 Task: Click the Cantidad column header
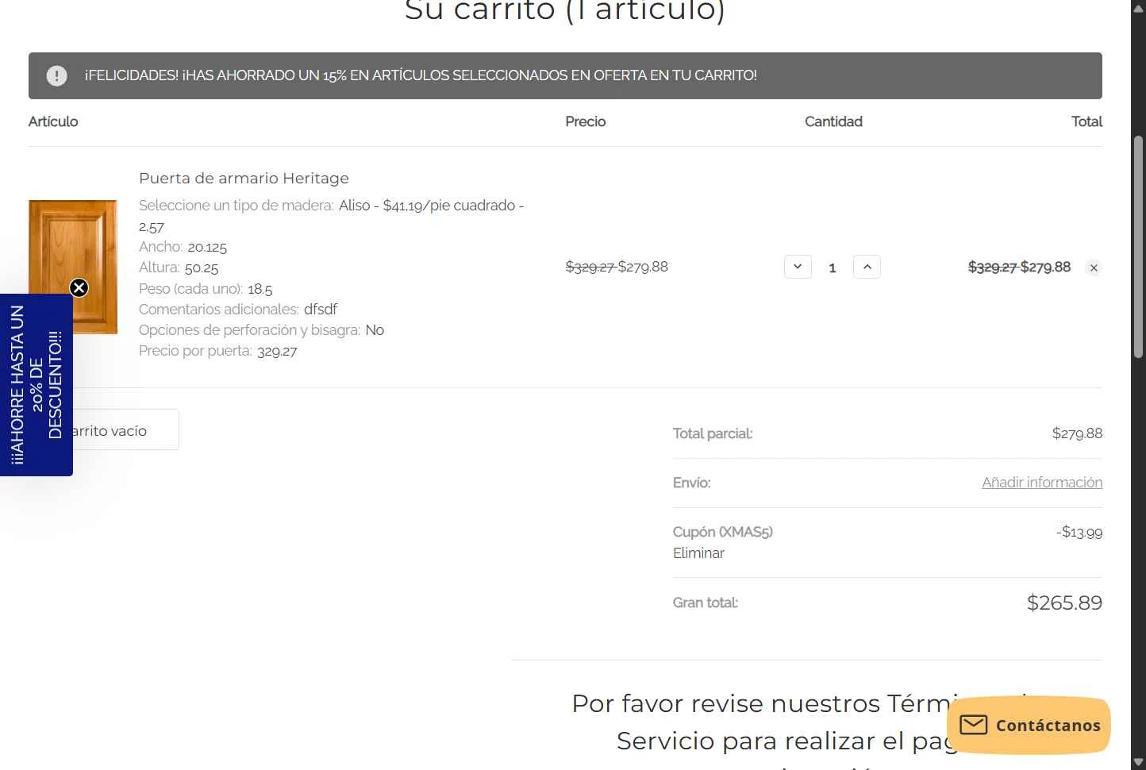click(833, 121)
